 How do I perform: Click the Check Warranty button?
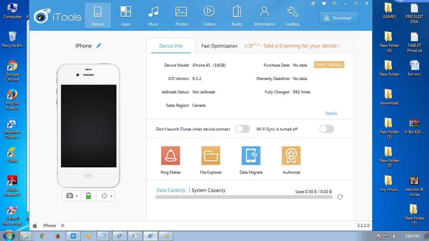point(329,65)
